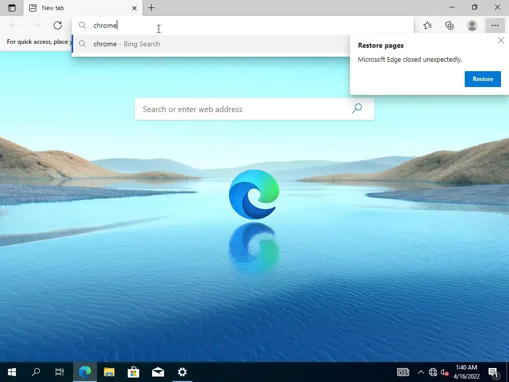Click the large Edge logo on page
The image size is (509, 382).
(254, 194)
